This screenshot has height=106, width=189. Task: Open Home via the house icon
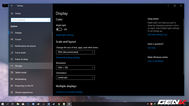(12, 13)
